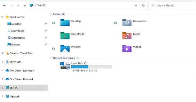This screenshot has width=196, height=102.
Task: Click the C: drive usage bar
Action: point(91,67)
